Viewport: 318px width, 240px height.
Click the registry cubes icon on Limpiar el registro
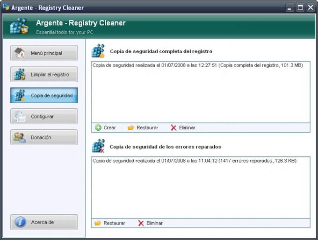(x=20, y=74)
